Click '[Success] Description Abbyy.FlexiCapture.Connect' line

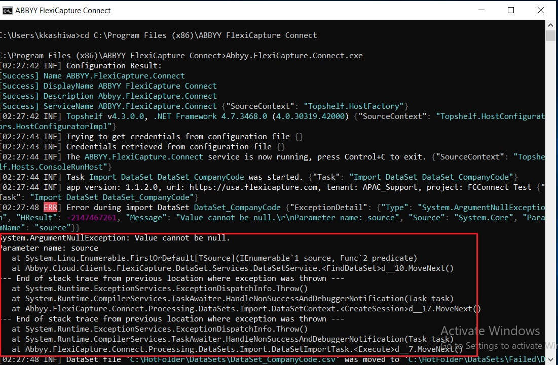[x=108, y=96]
